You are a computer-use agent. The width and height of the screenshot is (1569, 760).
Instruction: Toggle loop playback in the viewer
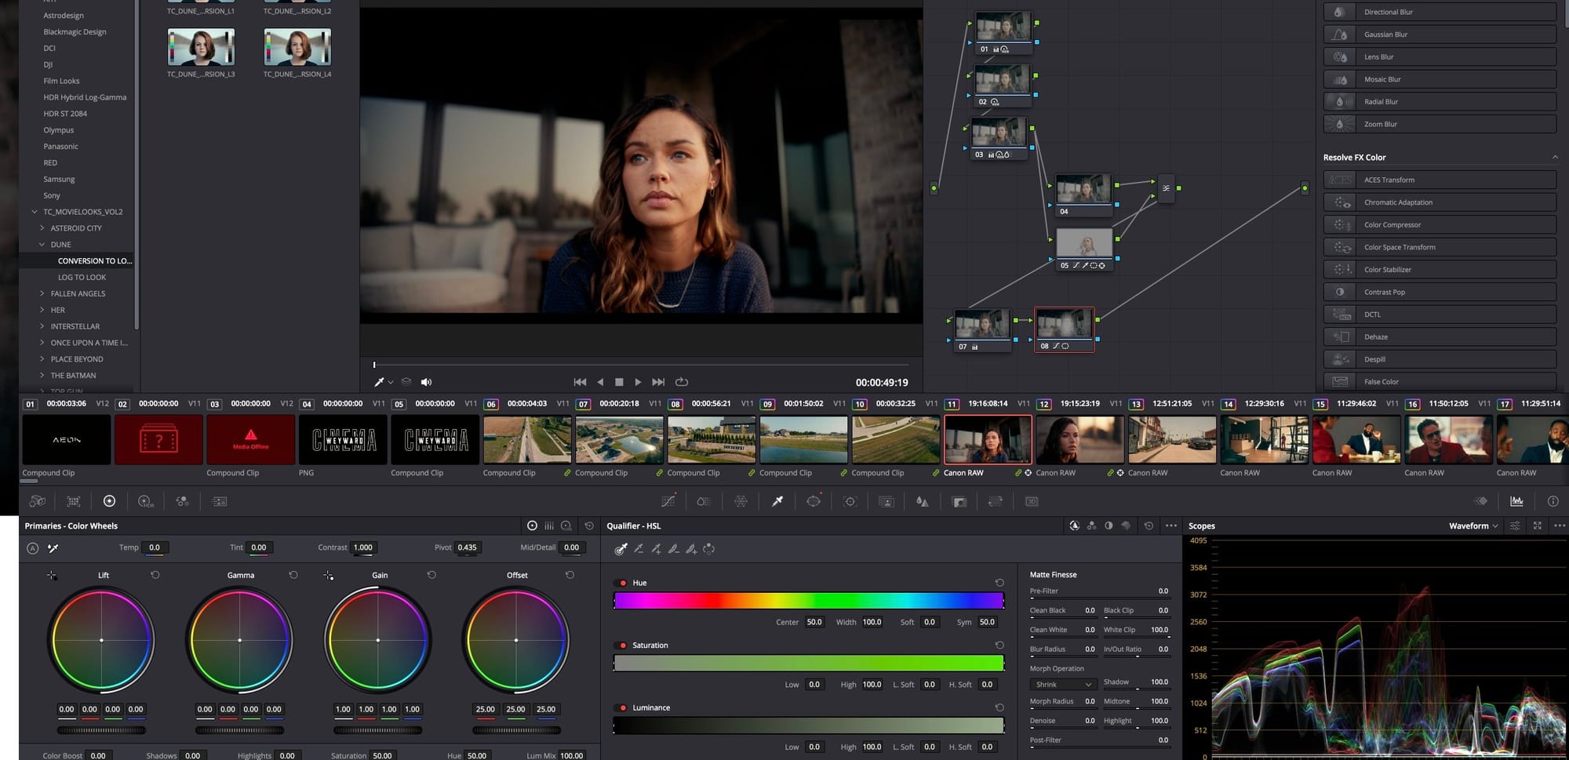click(x=682, y=382)
